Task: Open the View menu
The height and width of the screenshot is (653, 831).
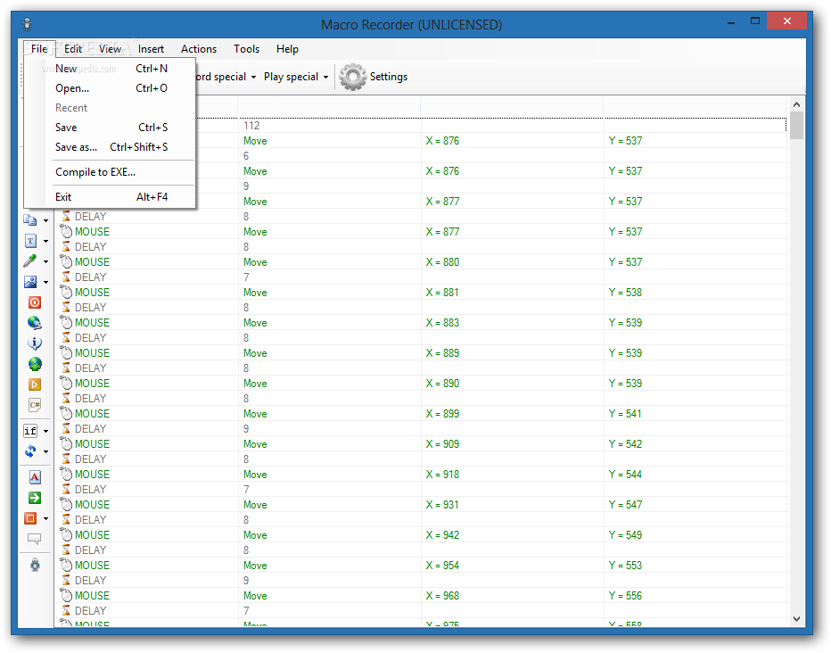Action: click(x=111, y=49)
